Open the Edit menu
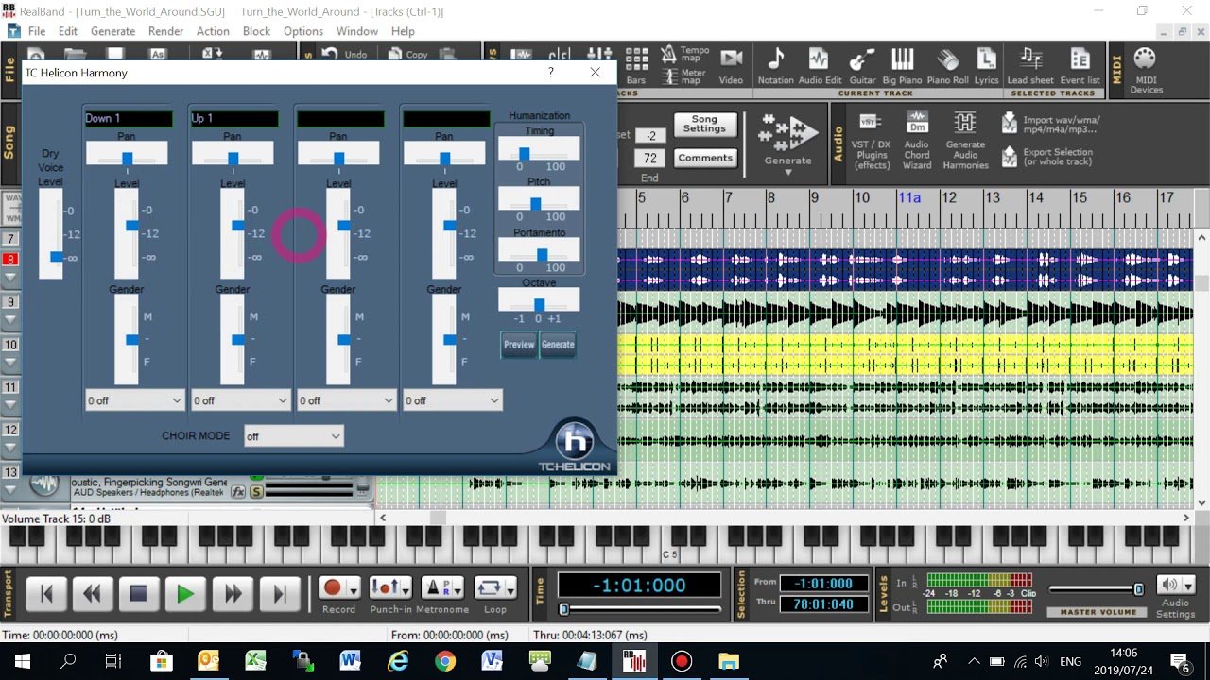The width and height of the screenshot is (1210, 680). click(x=68, y=31)
